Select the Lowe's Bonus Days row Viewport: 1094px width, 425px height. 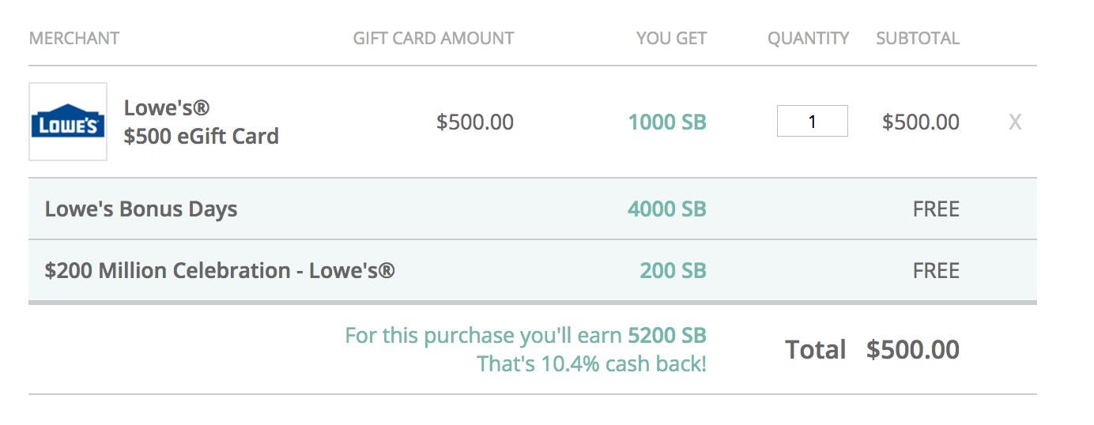532,209
